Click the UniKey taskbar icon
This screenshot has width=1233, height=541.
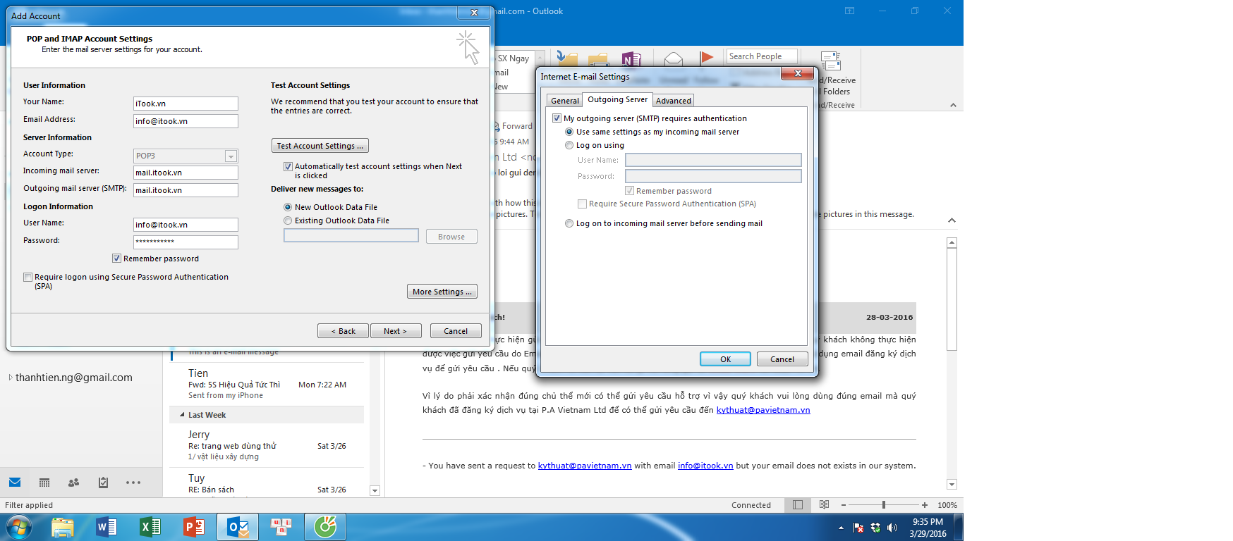(x=281, y=527)
